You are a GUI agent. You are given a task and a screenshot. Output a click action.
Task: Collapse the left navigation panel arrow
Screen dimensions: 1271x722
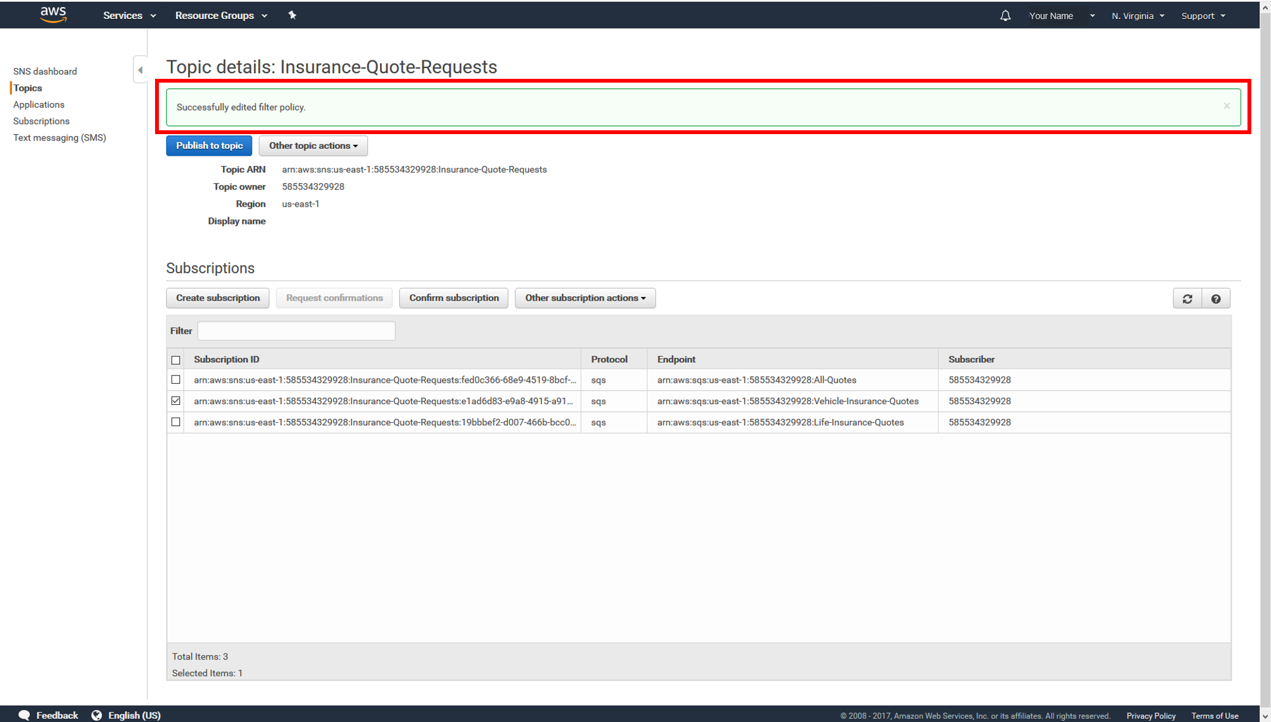[140, 70]
